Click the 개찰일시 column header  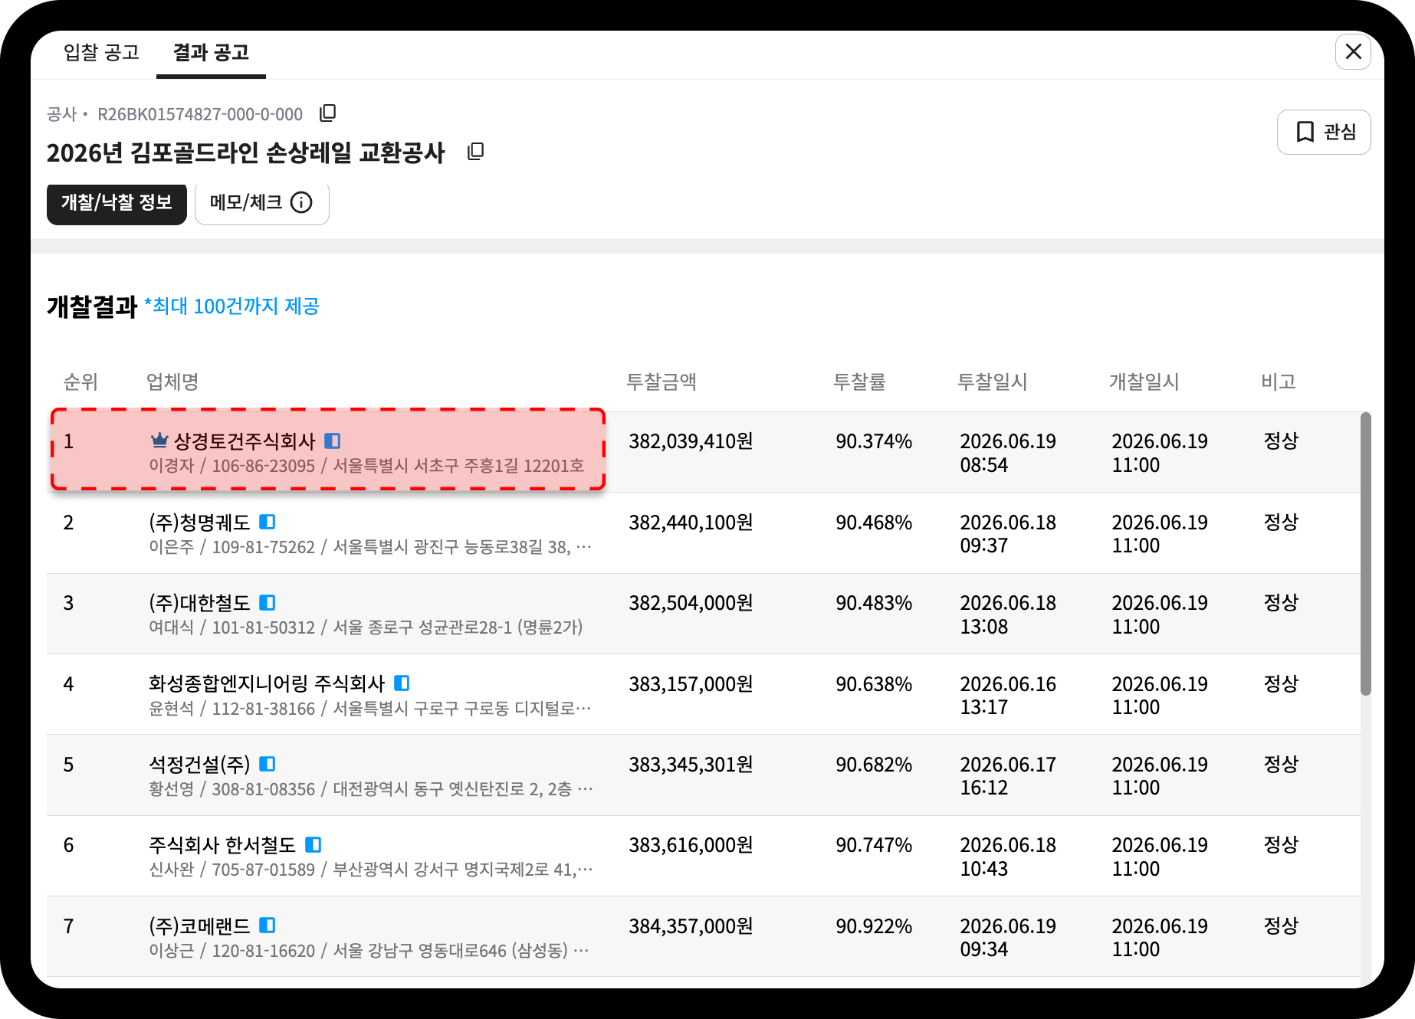point(1144,382)
